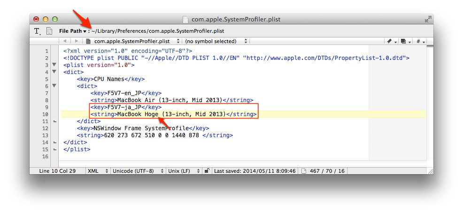Click the 'F5V7-en_JP' key text

(x=124, y=93)
